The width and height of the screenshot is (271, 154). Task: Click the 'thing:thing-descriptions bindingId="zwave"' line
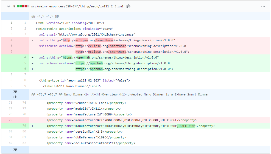(x=74, y=29)
